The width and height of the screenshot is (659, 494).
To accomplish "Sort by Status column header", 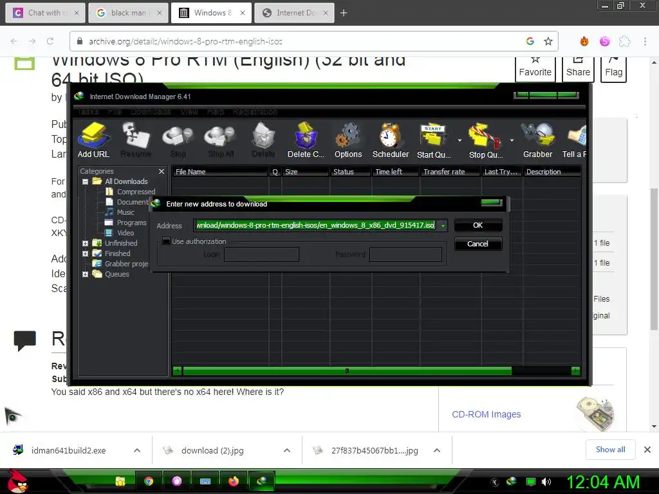I will [x=351, y=172].
